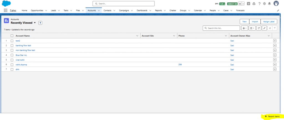This screenshot has height=120, width=284.
Task: Tick the checkbox for test2 account
Action: coord(12,41)
